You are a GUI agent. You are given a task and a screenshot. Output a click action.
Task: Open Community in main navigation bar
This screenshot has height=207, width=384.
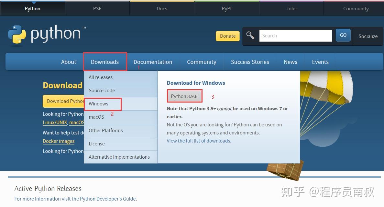pos(202,62)
